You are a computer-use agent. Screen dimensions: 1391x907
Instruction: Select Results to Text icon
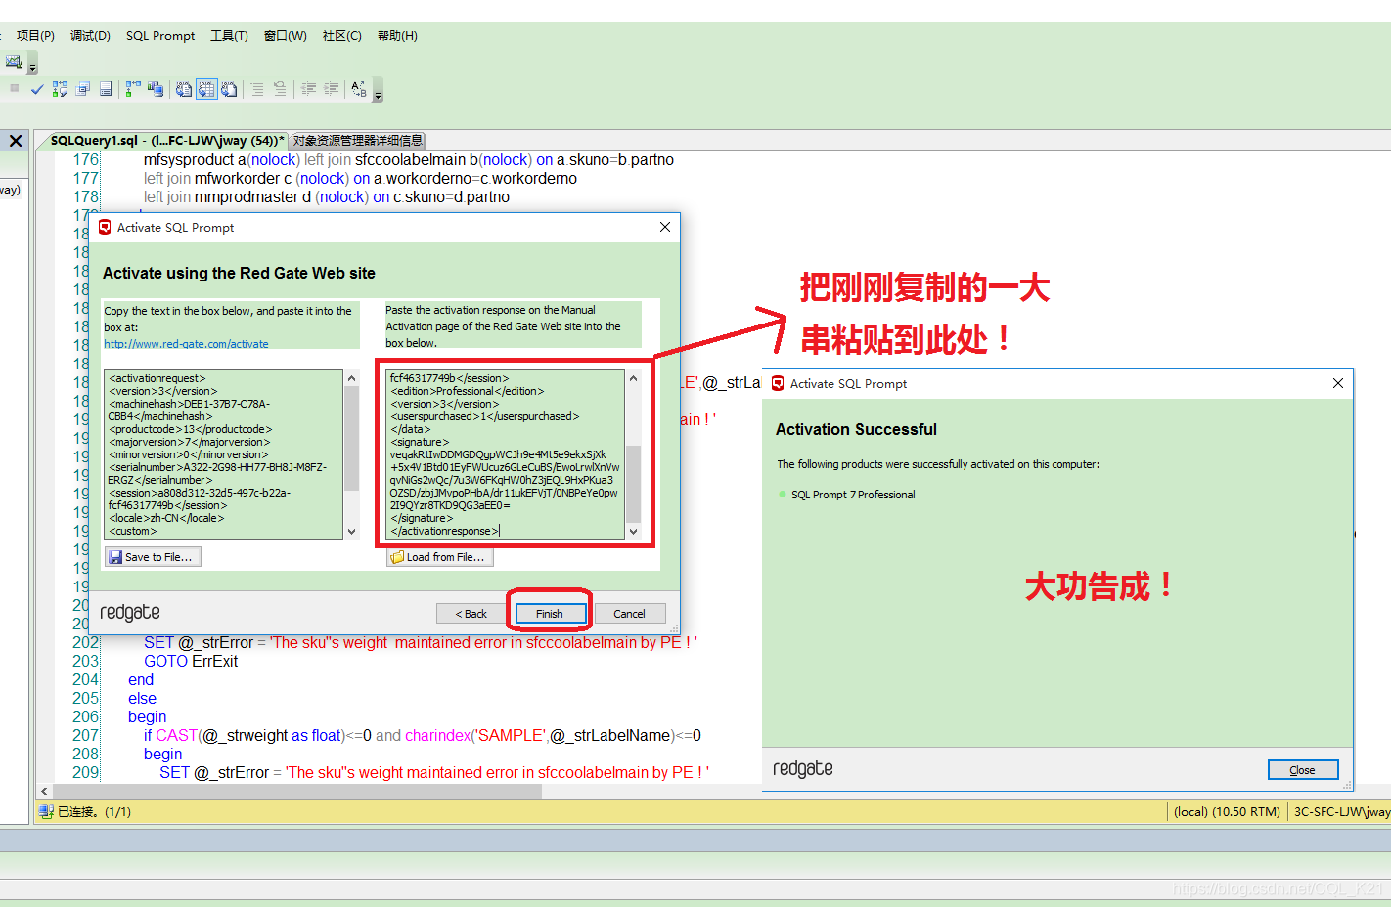184,89
